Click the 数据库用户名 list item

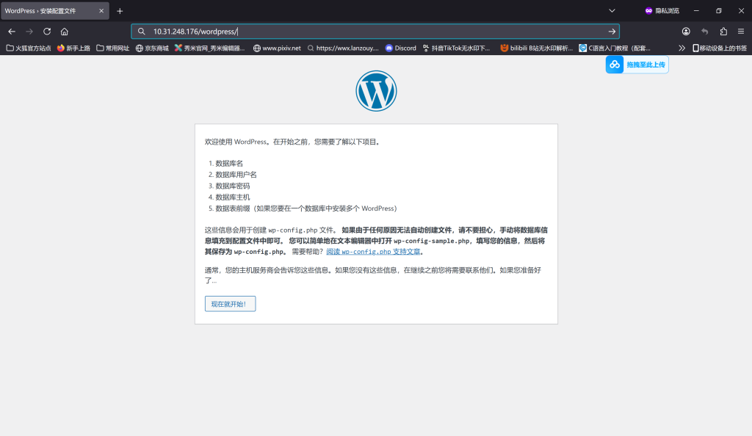pos(236,175)
